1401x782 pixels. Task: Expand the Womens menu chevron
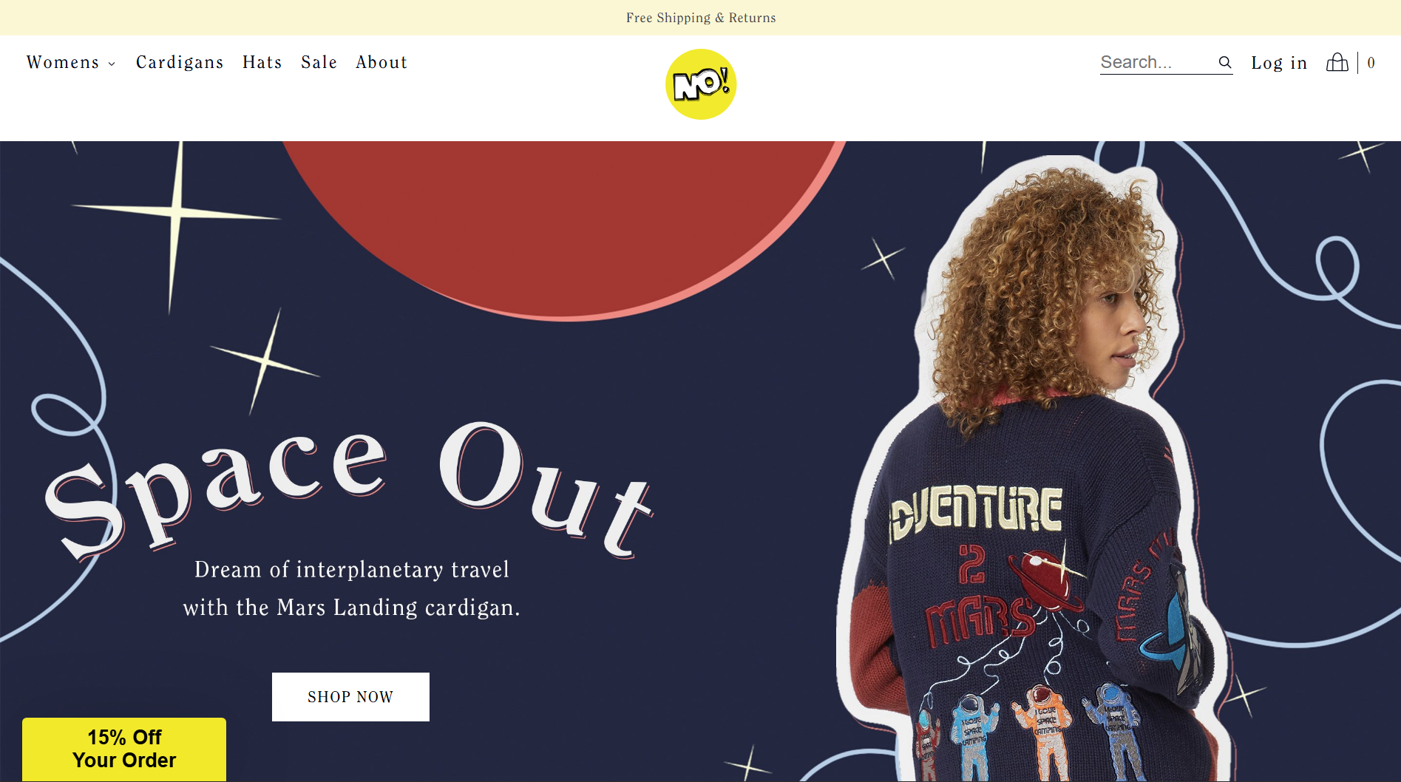(x=112, y=64)
